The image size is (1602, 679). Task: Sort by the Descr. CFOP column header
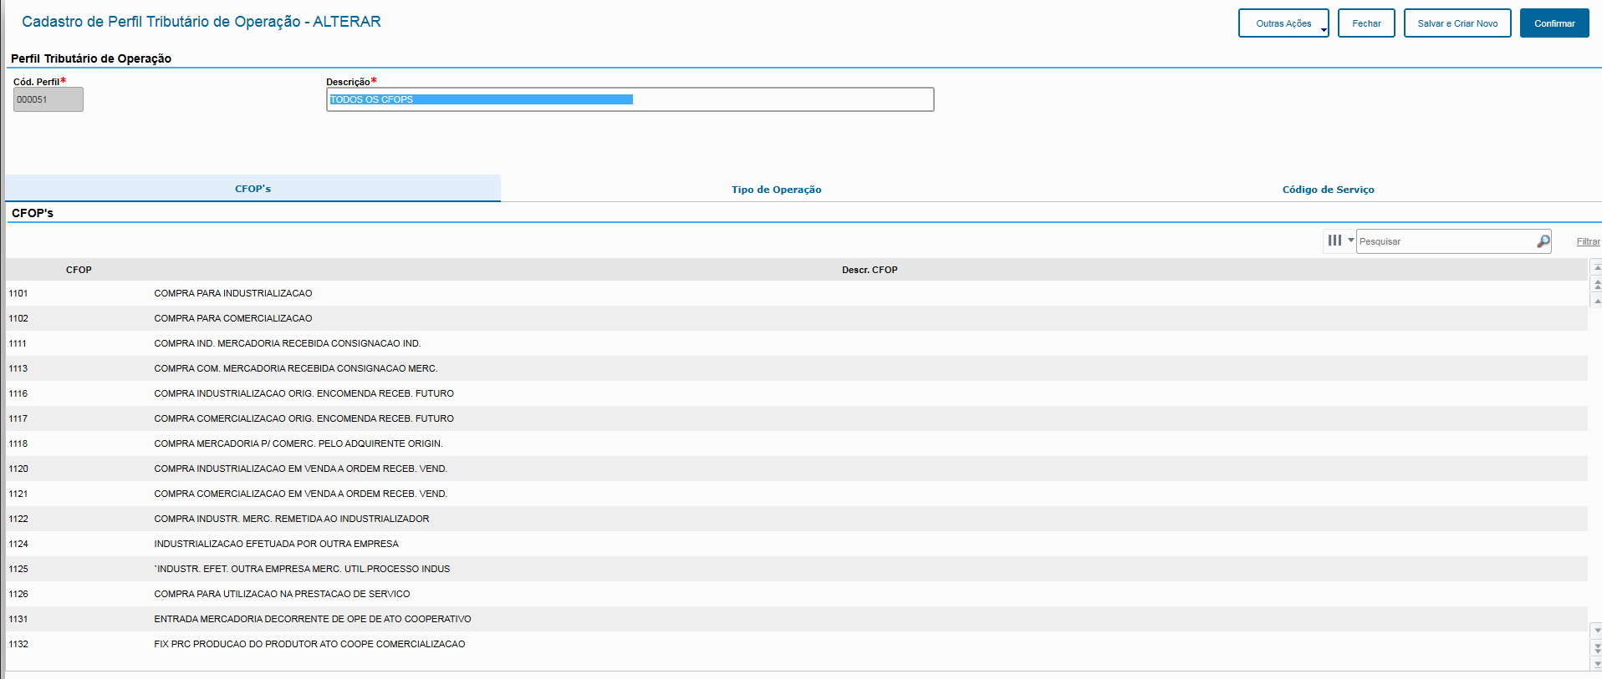point(869,270)
